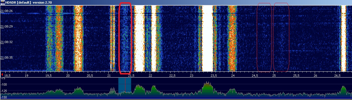The width and height of the screenshot is (352, 100).
Task: Click the 23,5 mark on the frequency scale
Action: pyautogui.click(x=213, y=75)
